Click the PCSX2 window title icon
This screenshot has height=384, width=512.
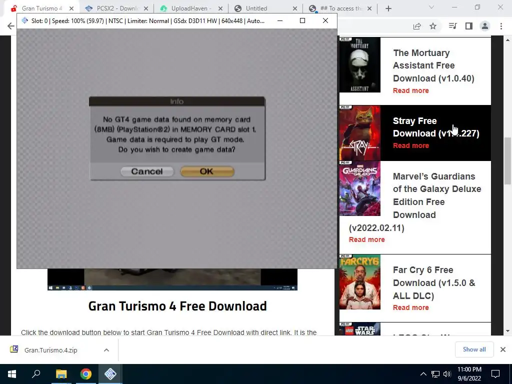point(25,20)
